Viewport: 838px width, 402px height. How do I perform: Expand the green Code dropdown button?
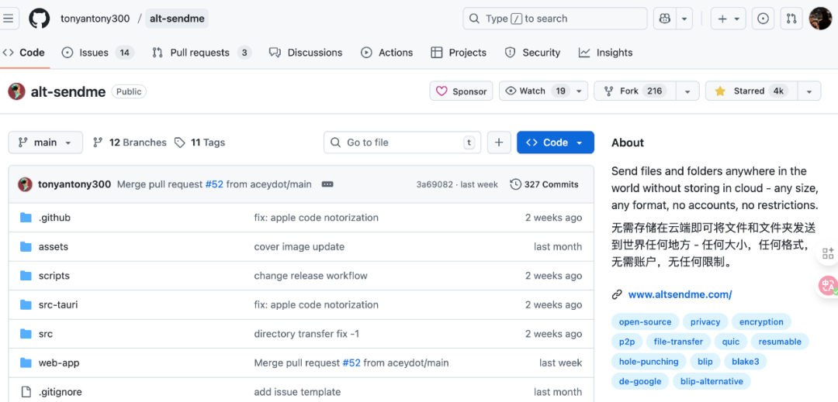click(555, 143)
